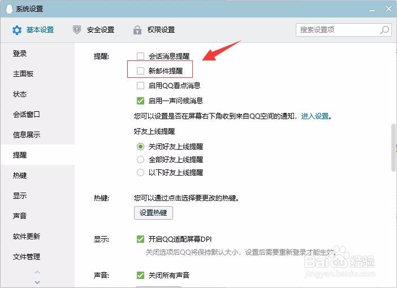Tick the 新邮件提醒 checkbox
397x288 pixels.
click(x=140, y=71)
